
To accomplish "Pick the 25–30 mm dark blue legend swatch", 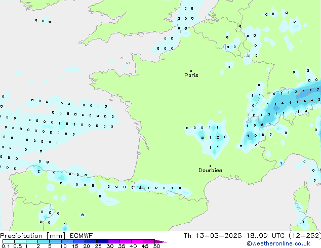I will tap(102, 241).
